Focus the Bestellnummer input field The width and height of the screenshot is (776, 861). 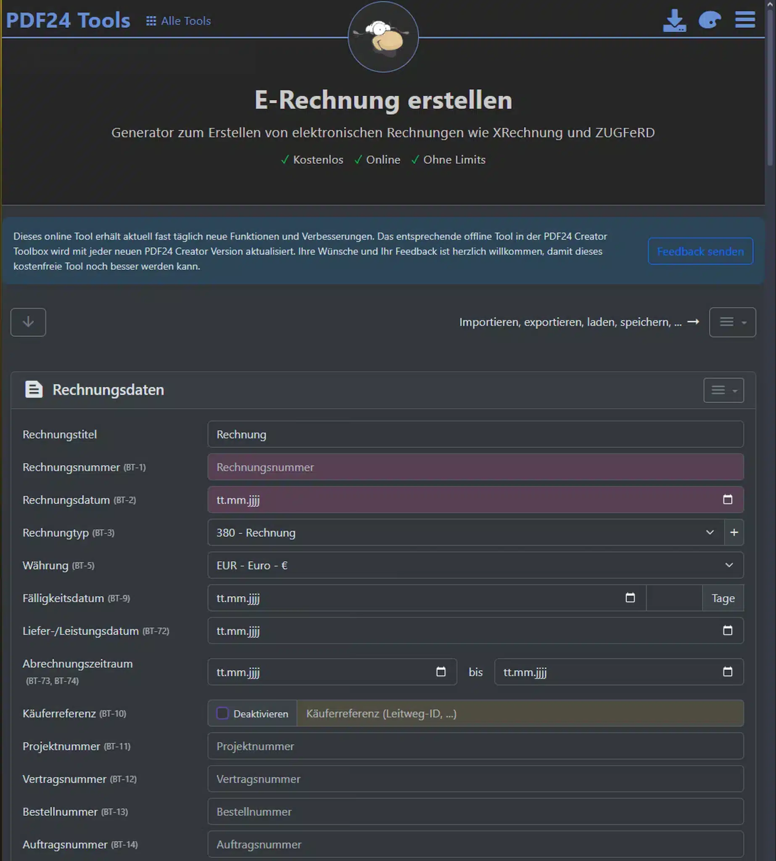pyautogui.click(x=475, y=811)
